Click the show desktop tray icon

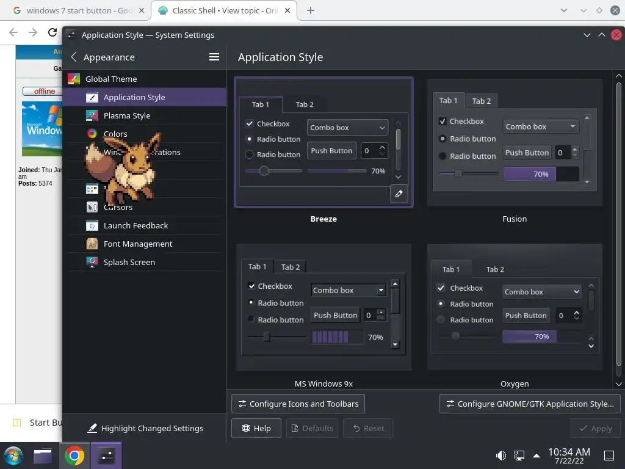(609, 455)
